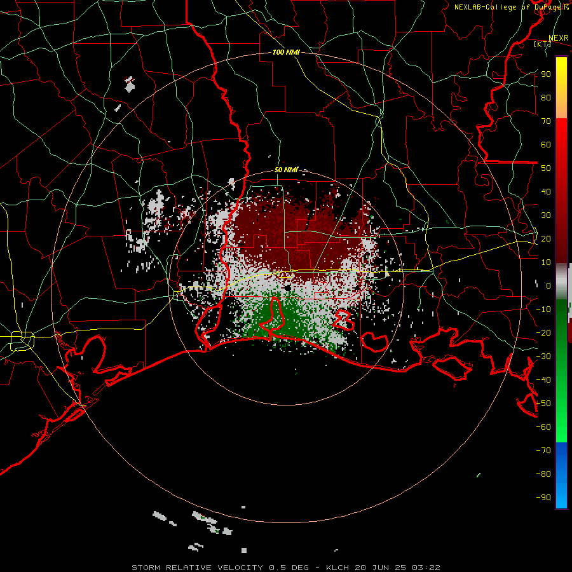Click the yellow highway loop around Houston
572x572 pixels.
(22, 341)
